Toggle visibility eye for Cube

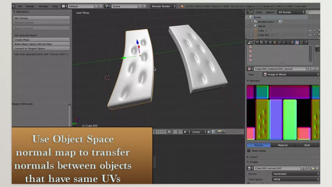point(310,30)
